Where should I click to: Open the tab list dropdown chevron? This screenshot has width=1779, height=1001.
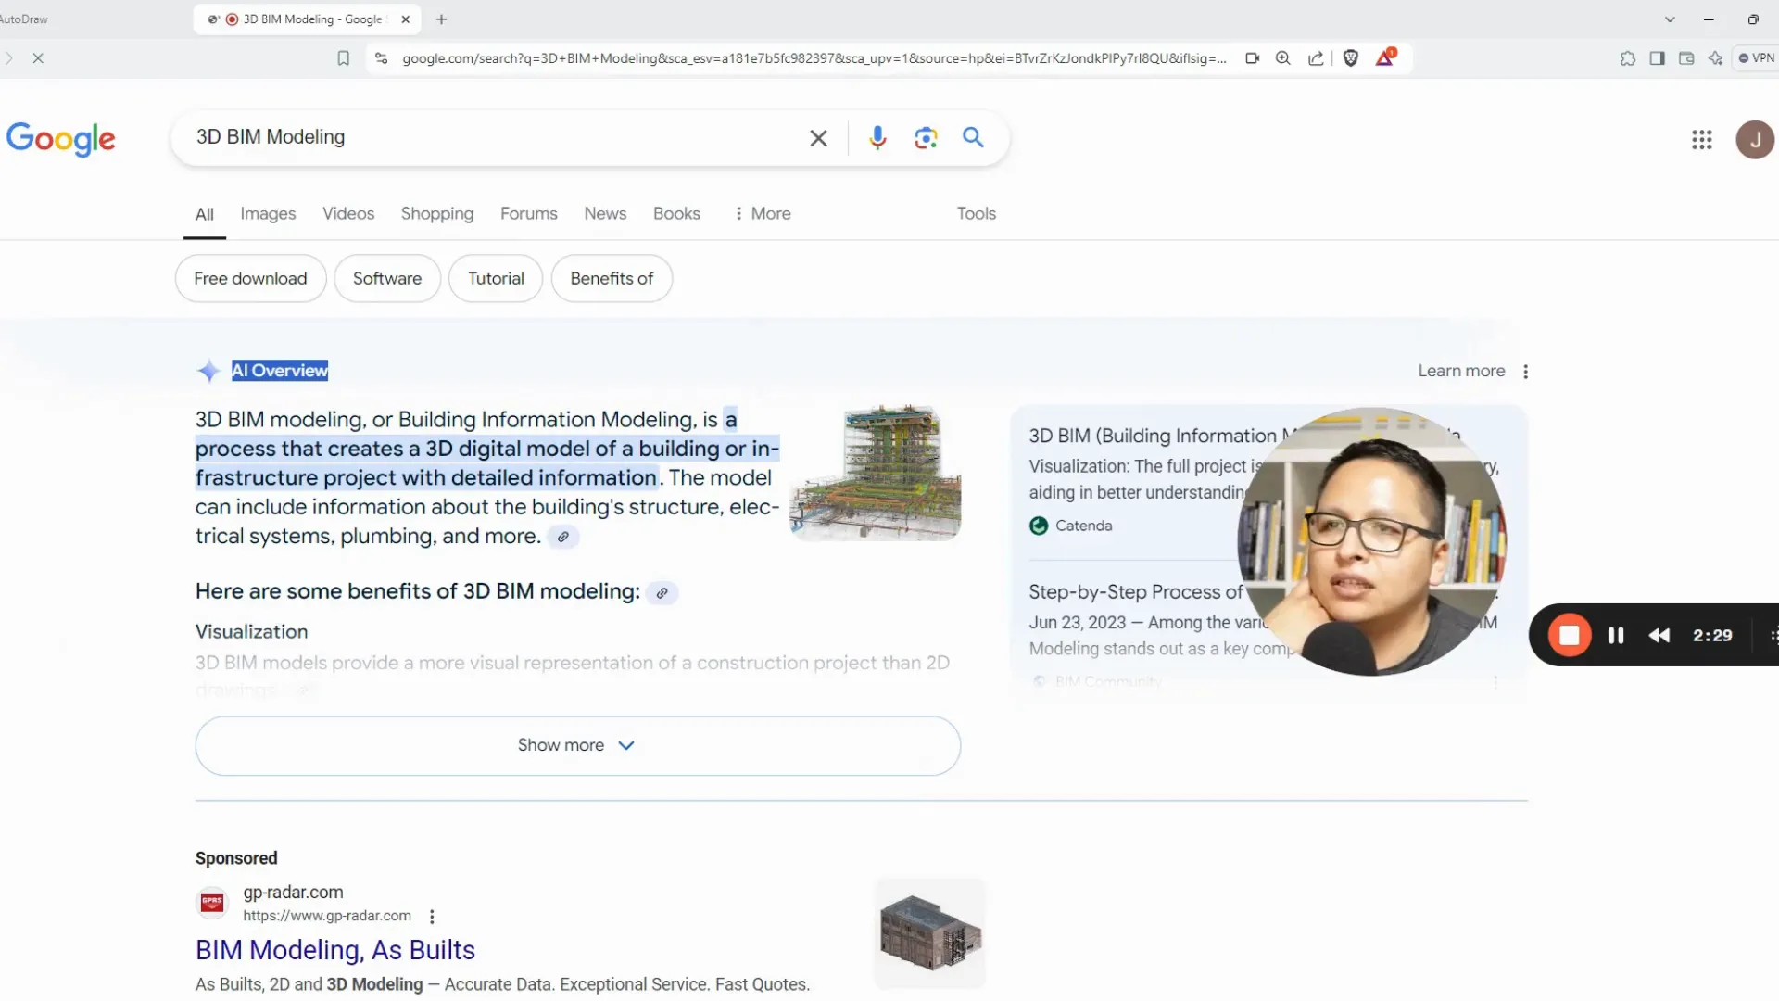click(1670, 19)
